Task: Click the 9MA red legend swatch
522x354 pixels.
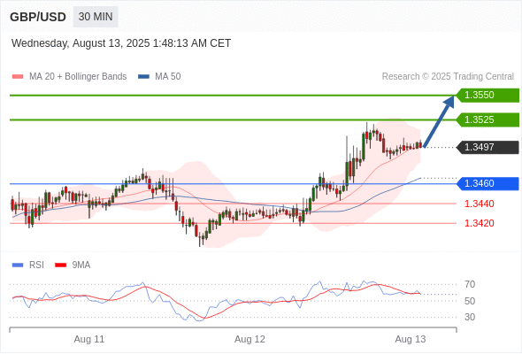Action: click(x=60, y=265)
